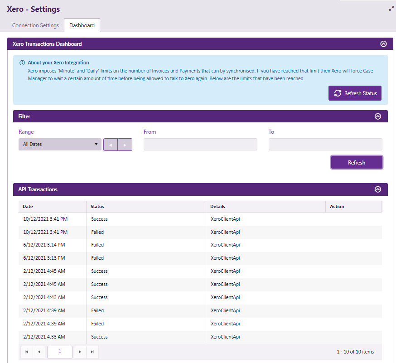The width and height of the screenshot is (396, 363).
Task: Go to the next page of transactions
Action: (80, 352)
